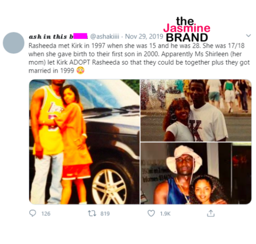This screenshot has width=256, height=244.
Task: Click the reply speech bubble icon
Action: (32, 213)
